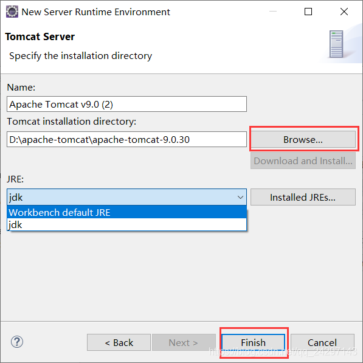The height and width of the screenshot is (363, 363).
Task: Minimize the New Server Runtime Environment window
Action: tap(273, 12)
